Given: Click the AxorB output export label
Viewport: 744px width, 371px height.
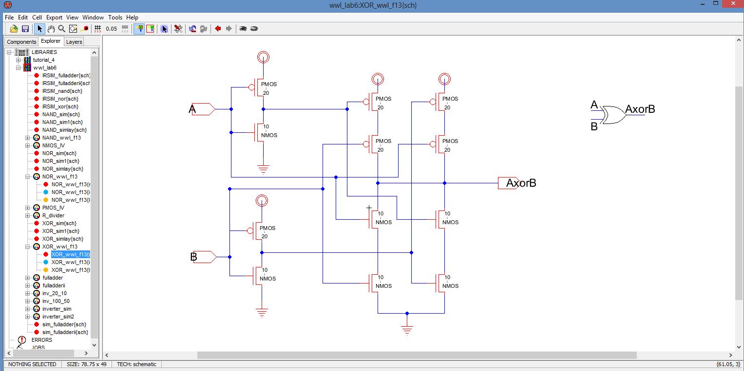Looking at the screenshot, I should tap(521, 183).
